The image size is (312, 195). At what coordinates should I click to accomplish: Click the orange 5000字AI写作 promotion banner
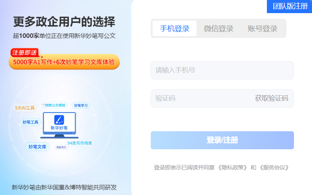click(x=64, y=63)
